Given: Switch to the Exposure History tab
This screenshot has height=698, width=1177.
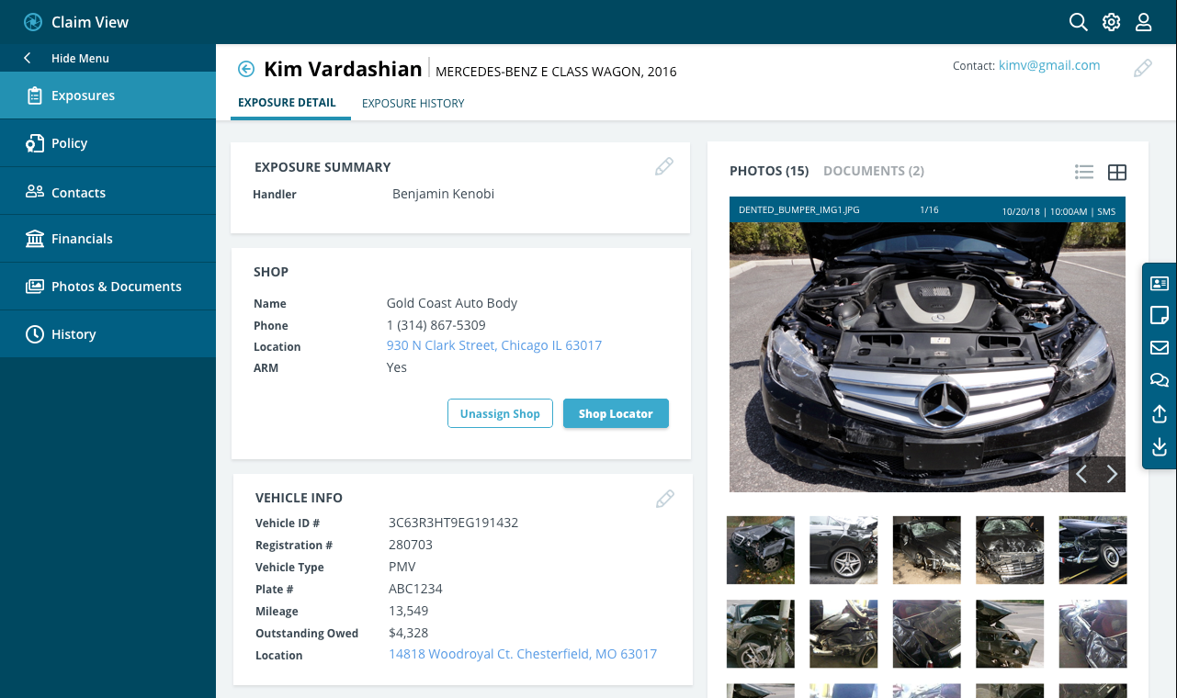Looking at the screenshot, I should (413, 104).
